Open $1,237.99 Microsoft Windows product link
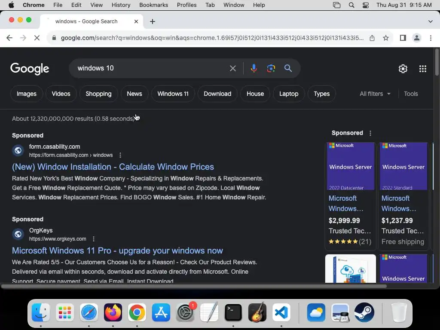The height and width of the screenshot is (330, 440). [x=398, y=203]
